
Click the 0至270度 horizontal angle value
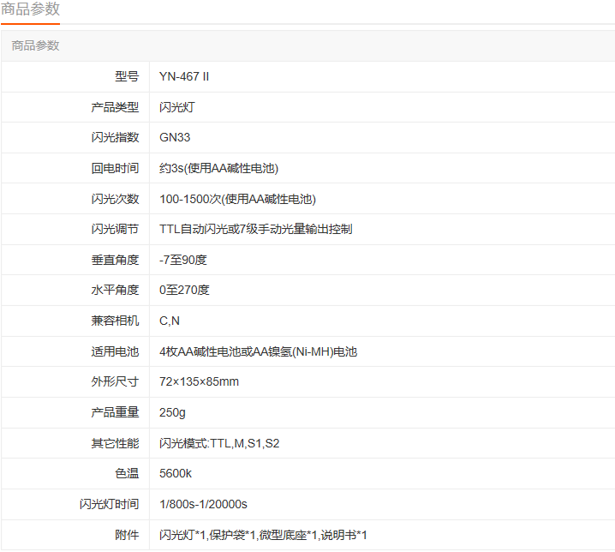184,290
